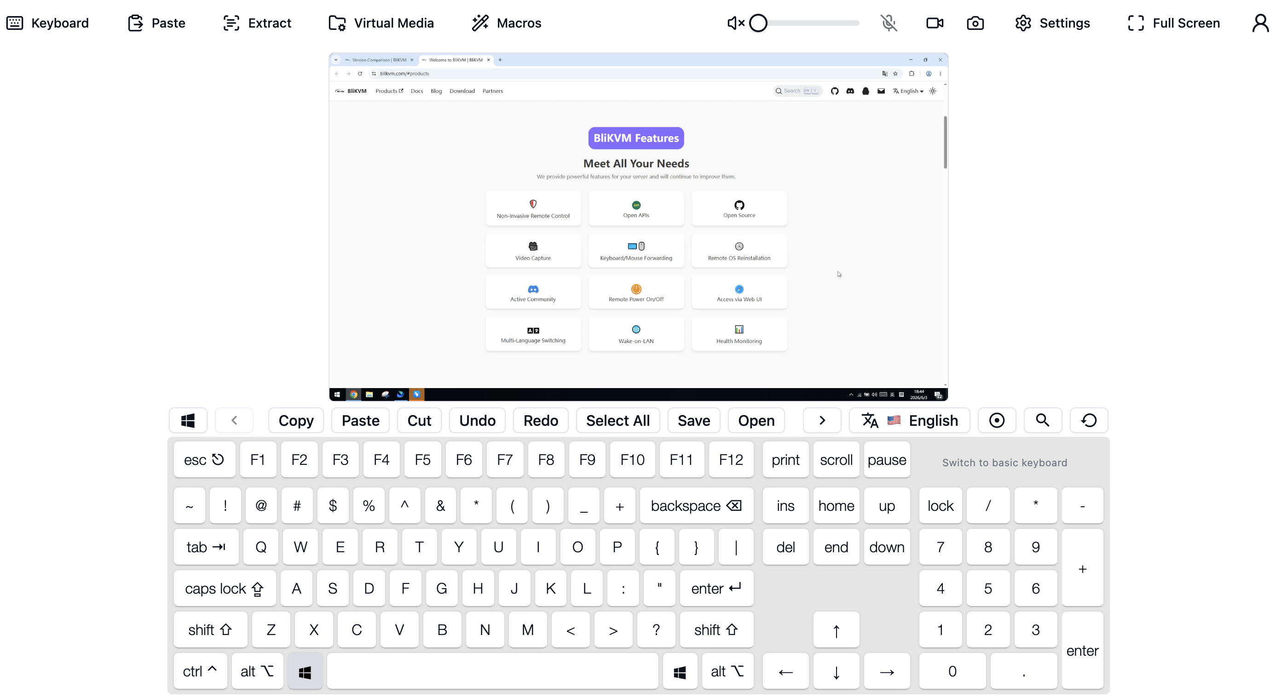Open the Extract text tool

coord(257,23)
